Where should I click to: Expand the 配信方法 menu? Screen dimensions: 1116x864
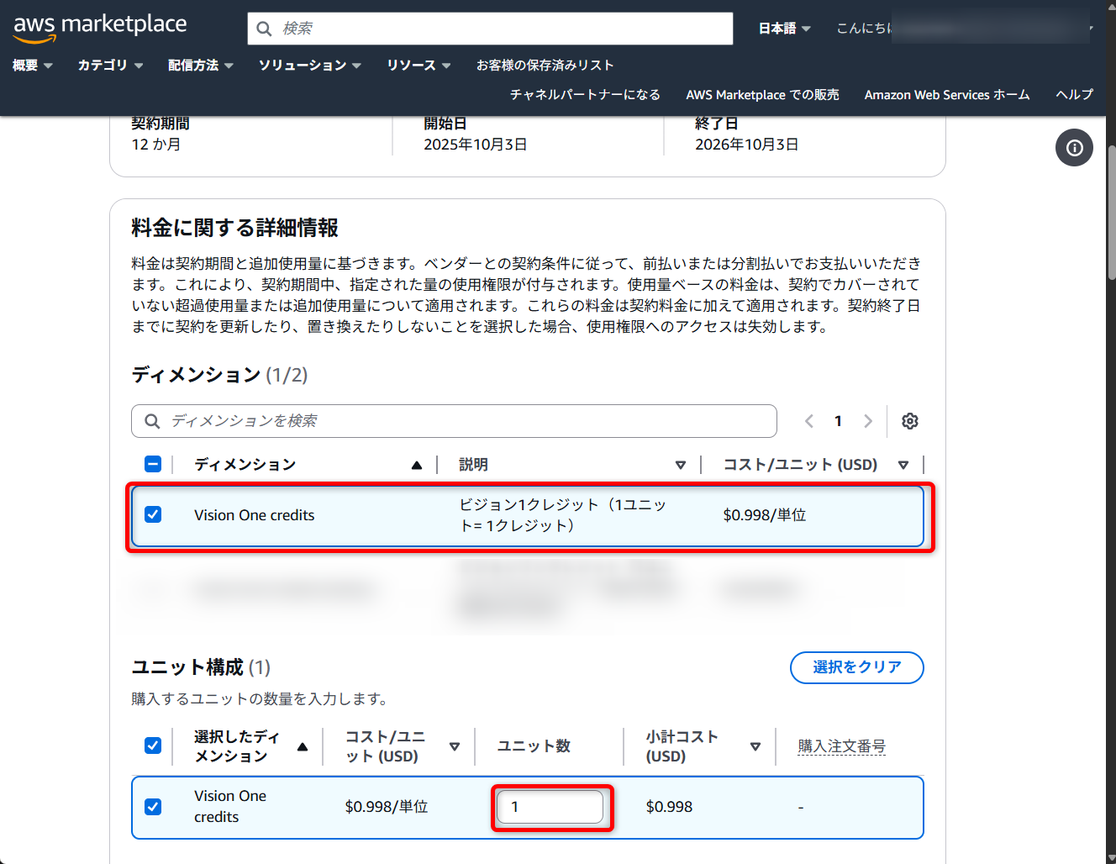201,66
